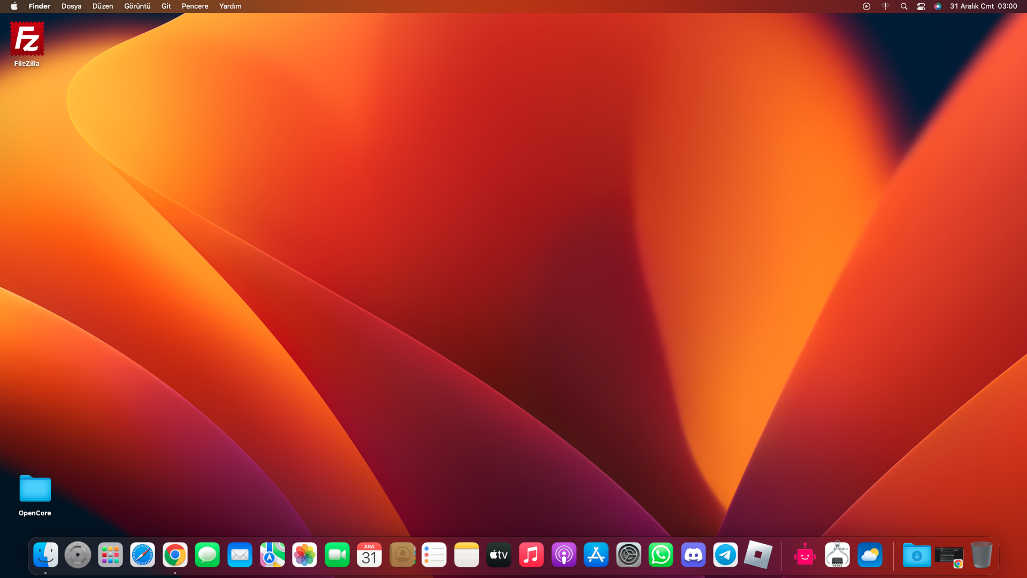Expand the Downloads stack in Dock
This screenshot has height=578, width=1027.
[x=916, y=555]
